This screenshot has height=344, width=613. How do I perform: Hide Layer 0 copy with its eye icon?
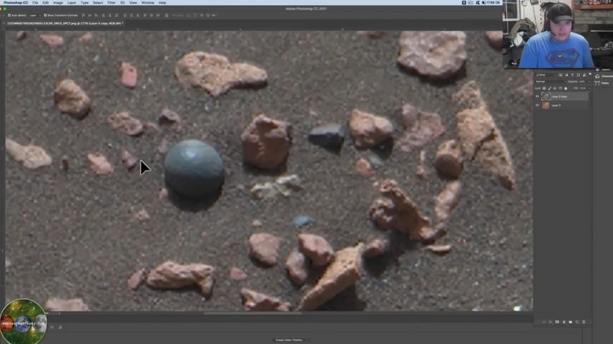pos(537,97)
